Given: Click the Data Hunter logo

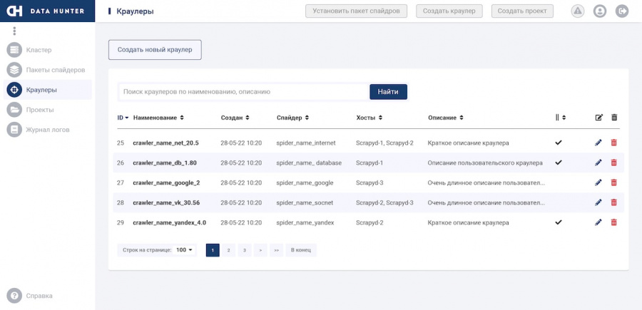Looking at the screenshot, I should pyautogui.click(x=46, y=11).
